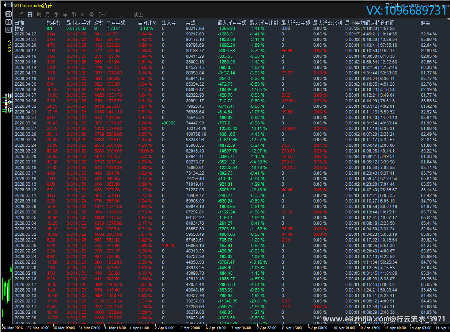Click the 余额 column header
Screen dimensions: 450x332
(191, 23)
